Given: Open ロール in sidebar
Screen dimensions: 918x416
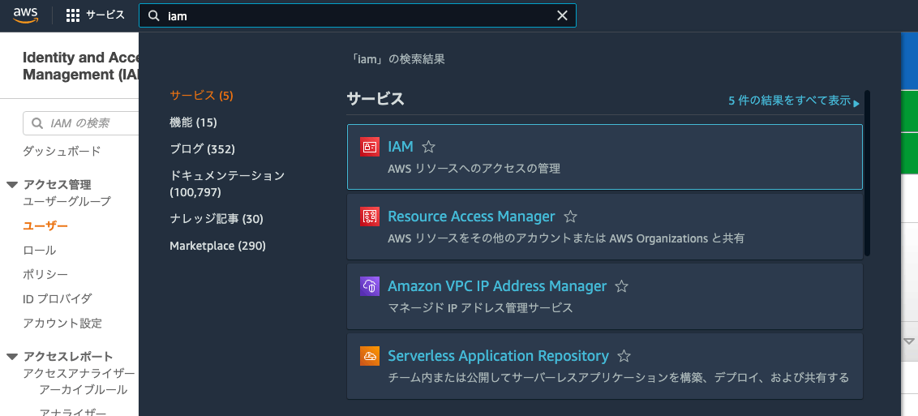Looking at the screenshot, I should (x=39, y=250).
